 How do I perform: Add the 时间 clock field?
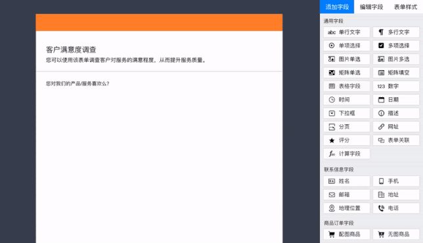[347, 100]
